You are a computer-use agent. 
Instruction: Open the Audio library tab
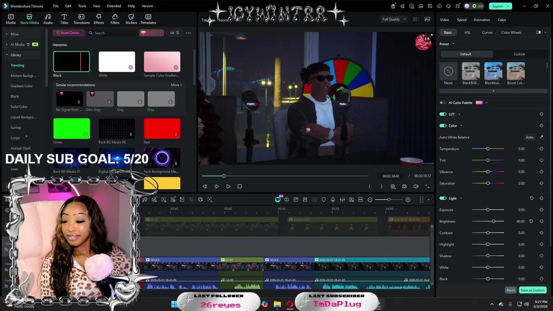coord(48,19)
